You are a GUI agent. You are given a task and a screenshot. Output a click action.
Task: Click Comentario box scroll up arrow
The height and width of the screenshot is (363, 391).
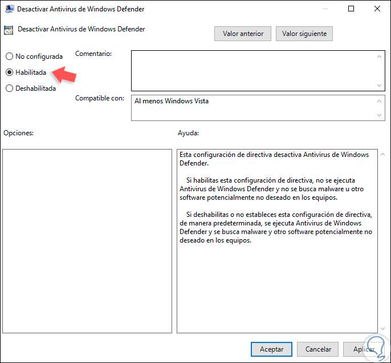pyautogui.click(x=379, y=57)
